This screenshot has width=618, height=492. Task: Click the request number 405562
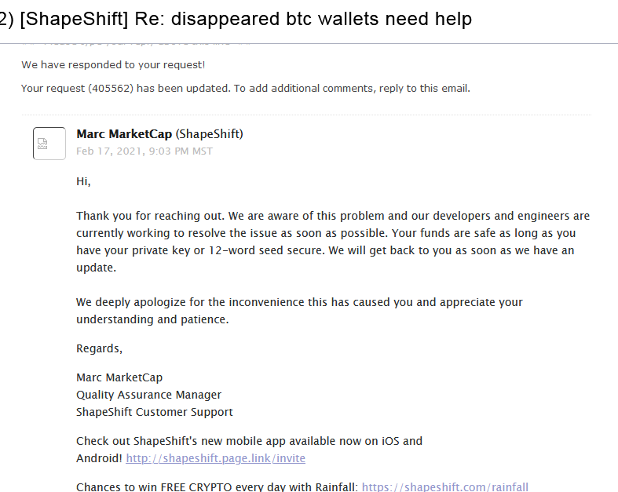coord(111,88)
